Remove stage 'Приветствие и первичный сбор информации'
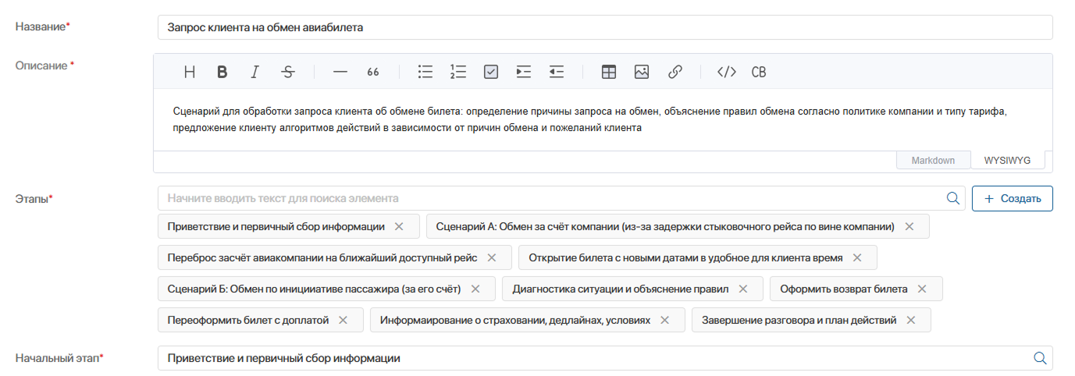1075x376 pixels. [399, 226]
